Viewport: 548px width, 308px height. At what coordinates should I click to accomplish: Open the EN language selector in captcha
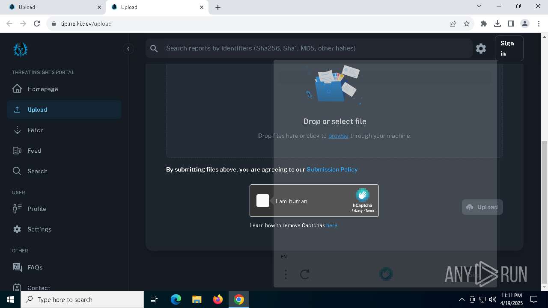point(284,257)
